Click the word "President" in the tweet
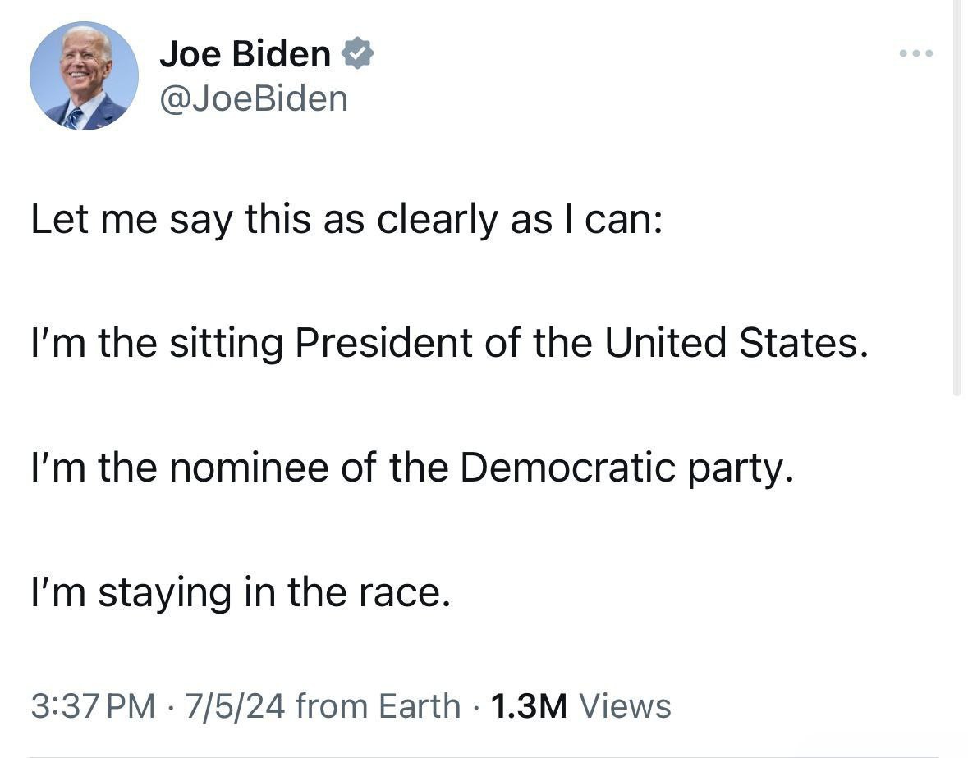This screenshot has width=968, height=758. pyautogui.click(x=383, y=344)
